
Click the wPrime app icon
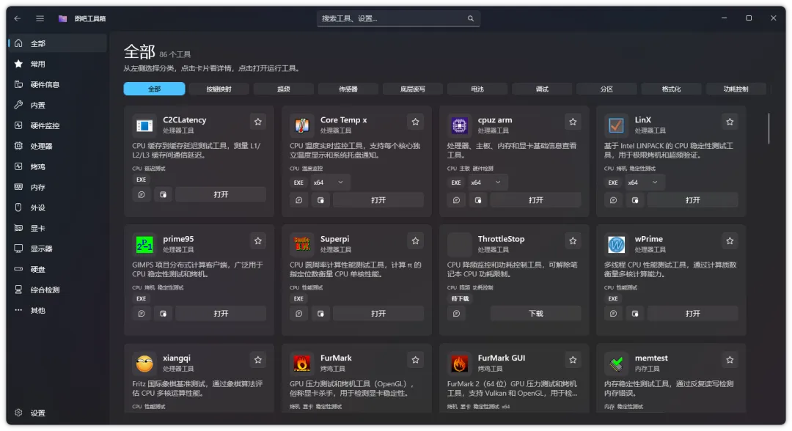click(x=616, y=245)
